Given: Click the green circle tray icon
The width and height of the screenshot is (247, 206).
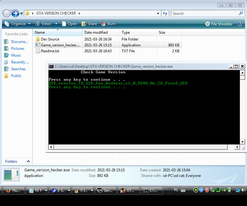Looking at the screenshot, I should tap(195, 190).
